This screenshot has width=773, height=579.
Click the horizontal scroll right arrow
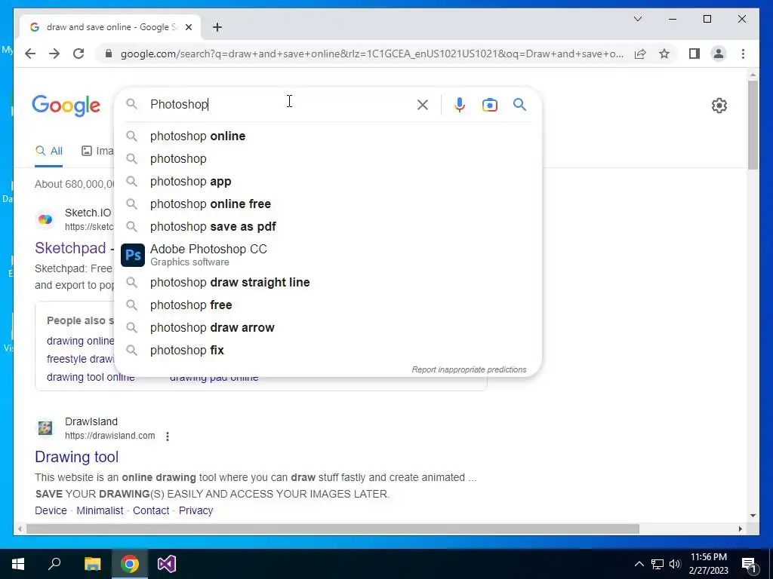click(x=740, y=528)
